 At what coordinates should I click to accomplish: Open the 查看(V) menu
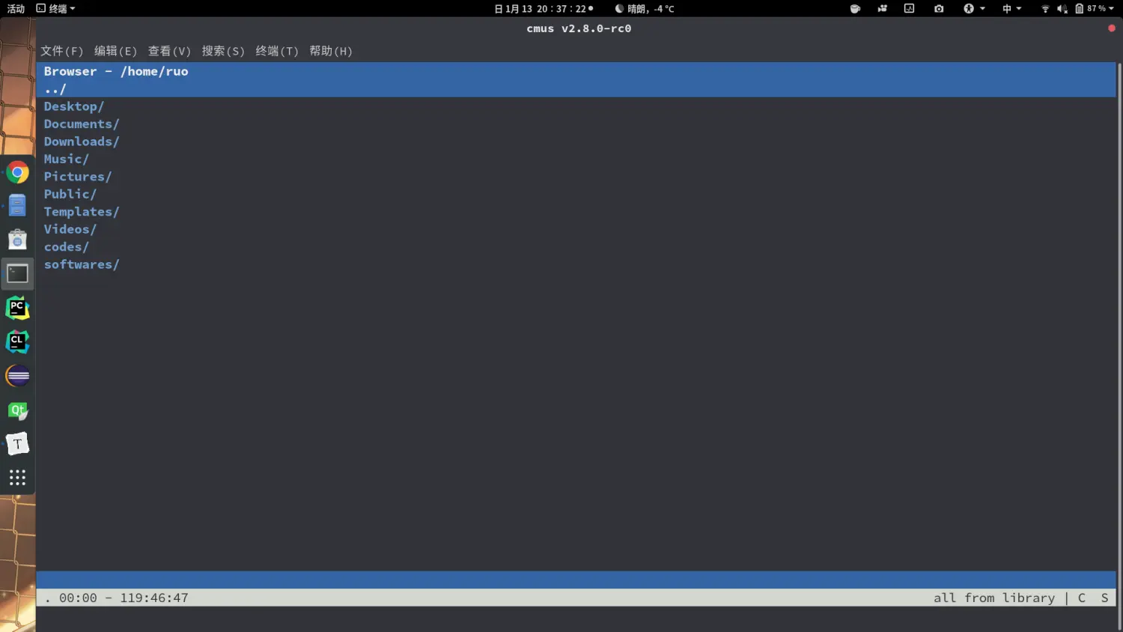pos(170,51)
